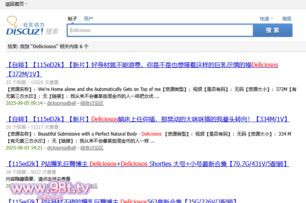The width and height of the screenshot is (306, 203).
Task: Open the thread 大号+小号最新合集 70.7G/431V
Action: coord(147,164)
